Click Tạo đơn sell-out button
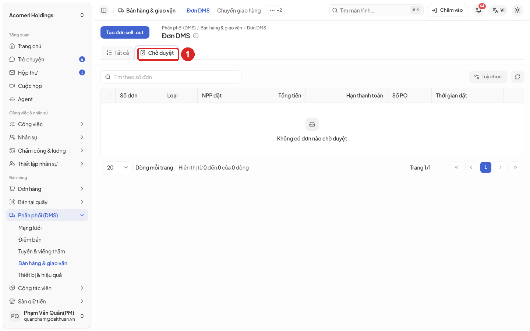This screenshot has width=530, height=331. point(125,32)
